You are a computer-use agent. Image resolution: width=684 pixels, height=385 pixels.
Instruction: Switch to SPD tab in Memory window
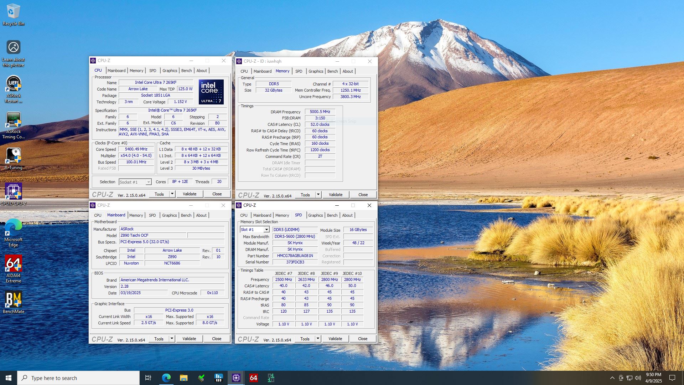point(299,71)
